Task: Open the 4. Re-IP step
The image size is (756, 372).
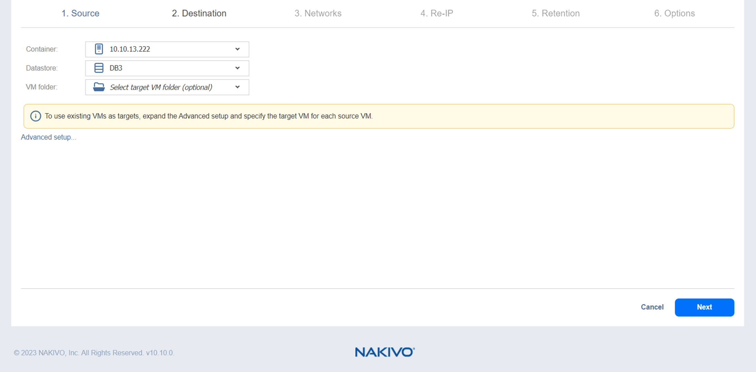Action: point(437,13)
